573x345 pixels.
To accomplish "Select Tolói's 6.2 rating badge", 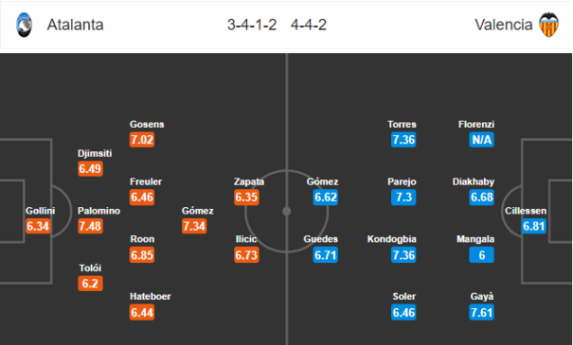I will tap(90, 284).
